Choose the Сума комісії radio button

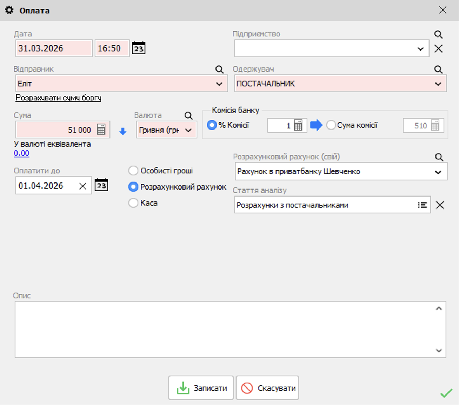coord(331,125)
